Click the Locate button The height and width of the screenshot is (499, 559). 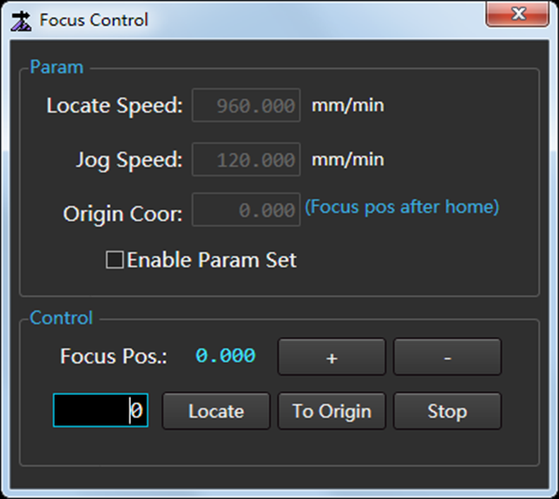tap(216, 411)
